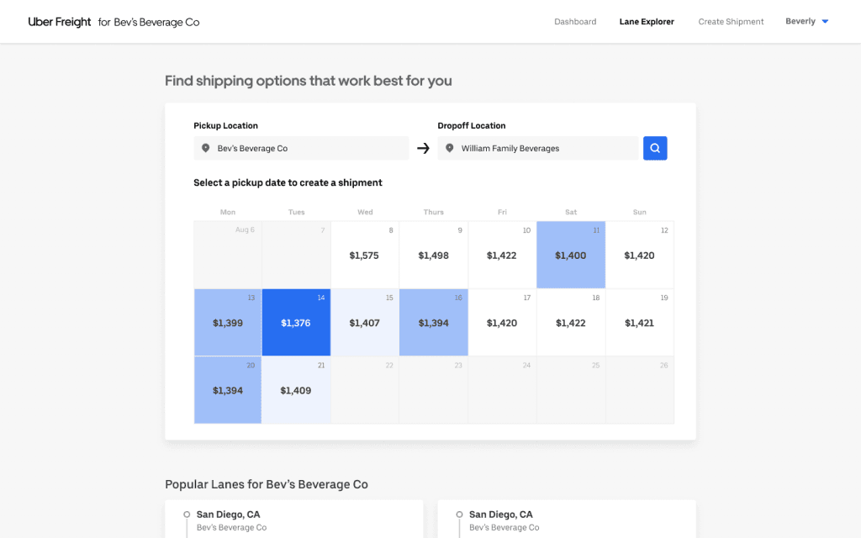861x538 pixels.
Task: Open the Dashboard tab
Action: coord(575,22)
